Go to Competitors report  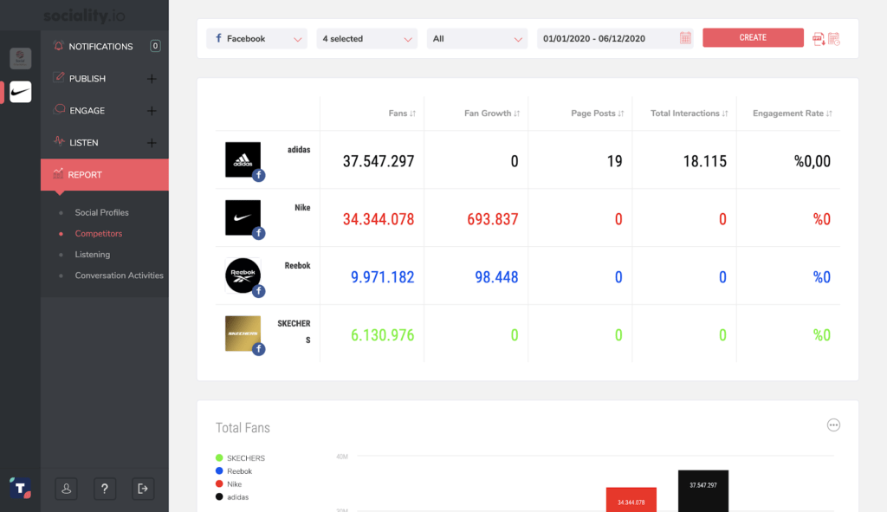[99, 234]
